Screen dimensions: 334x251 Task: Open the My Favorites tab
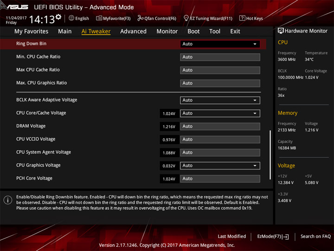32,32
